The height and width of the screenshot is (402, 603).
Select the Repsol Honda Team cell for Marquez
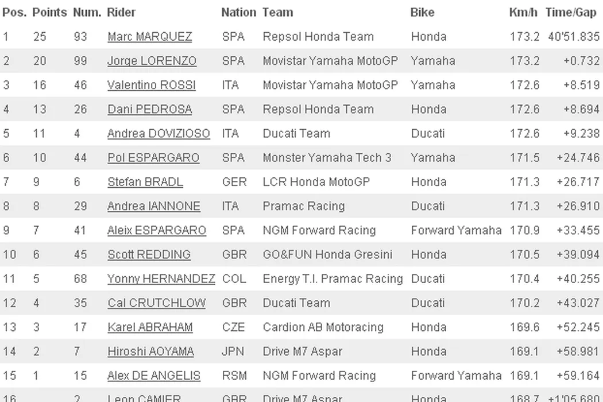(x=318, y=37)
